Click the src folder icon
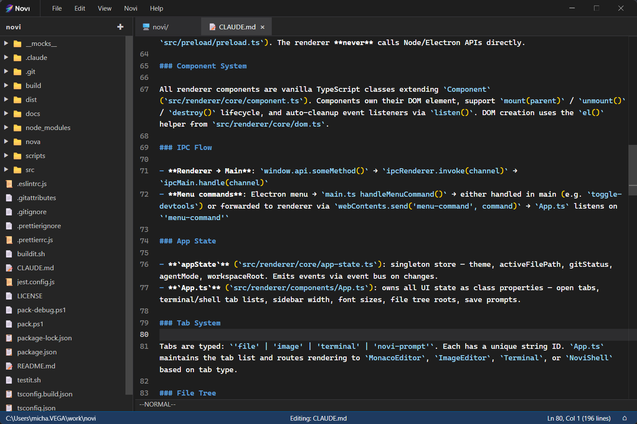 click(x=17, y=170)
